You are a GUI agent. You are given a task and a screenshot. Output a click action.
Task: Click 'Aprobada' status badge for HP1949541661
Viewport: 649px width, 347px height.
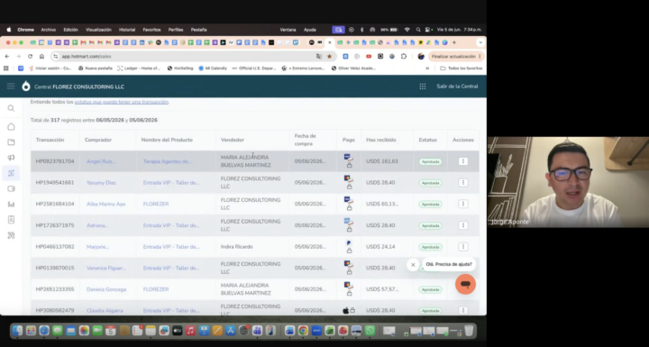(x=430, y=183)
